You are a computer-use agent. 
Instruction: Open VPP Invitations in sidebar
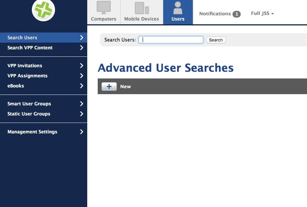(43, 65)
